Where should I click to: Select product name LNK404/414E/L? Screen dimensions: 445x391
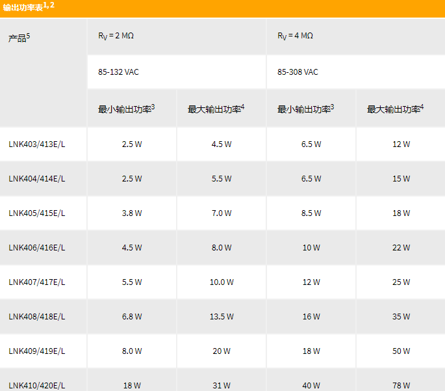point(37,179)
